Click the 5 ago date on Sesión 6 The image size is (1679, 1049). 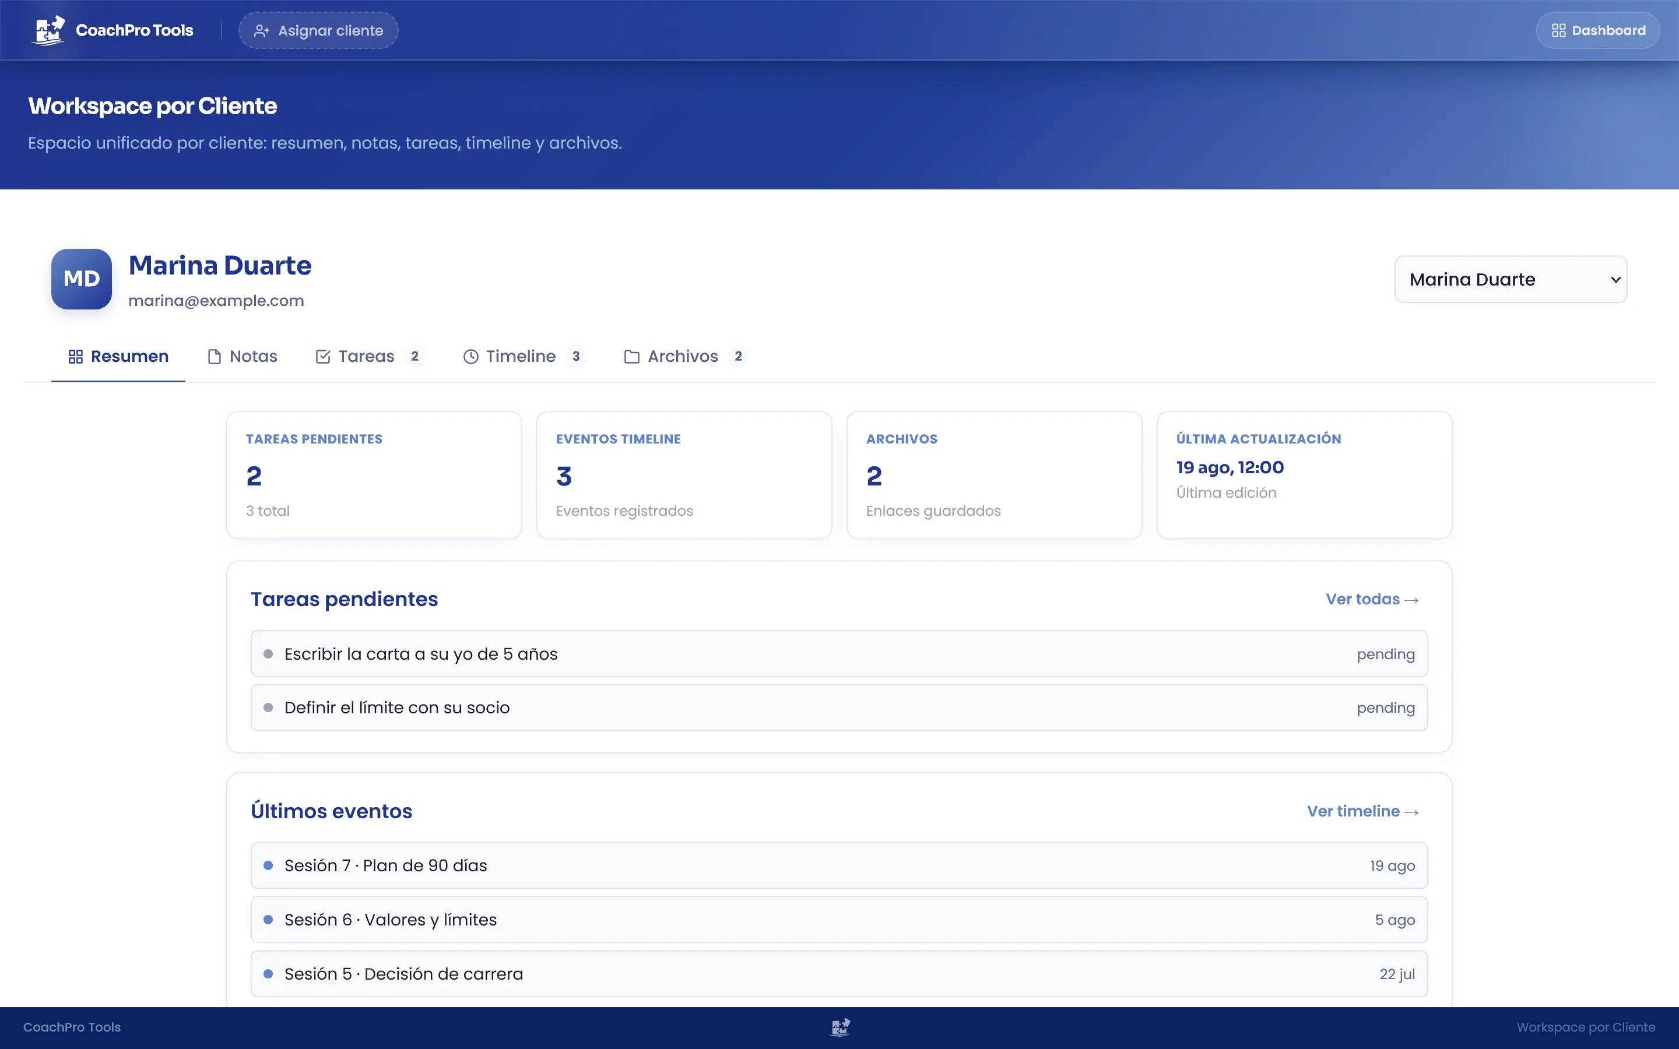point(1395,920)
